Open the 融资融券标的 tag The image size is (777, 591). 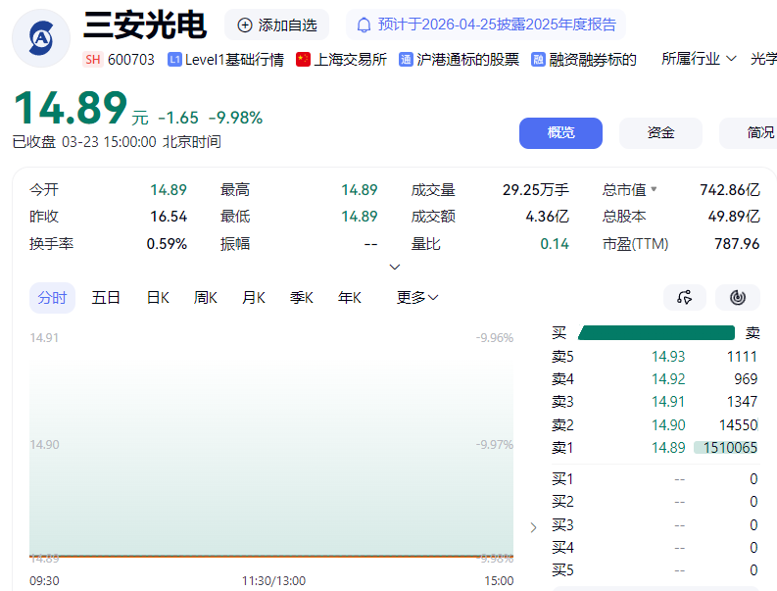click(593, 60)
